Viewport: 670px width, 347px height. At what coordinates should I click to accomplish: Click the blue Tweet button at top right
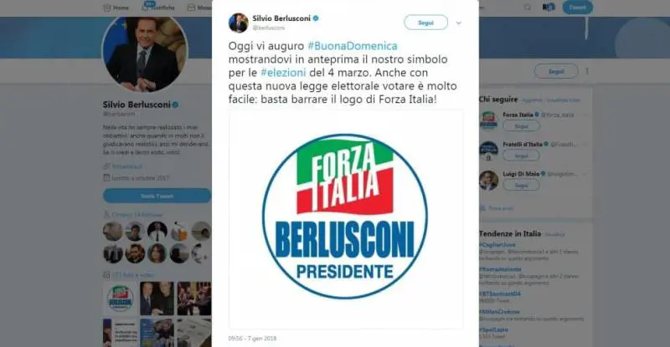click(577, 8)
